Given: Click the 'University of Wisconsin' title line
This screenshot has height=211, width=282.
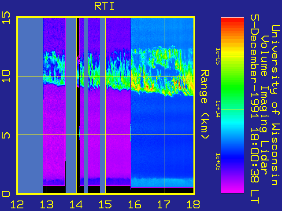Looking at the screenshot, I should point(275,105).
